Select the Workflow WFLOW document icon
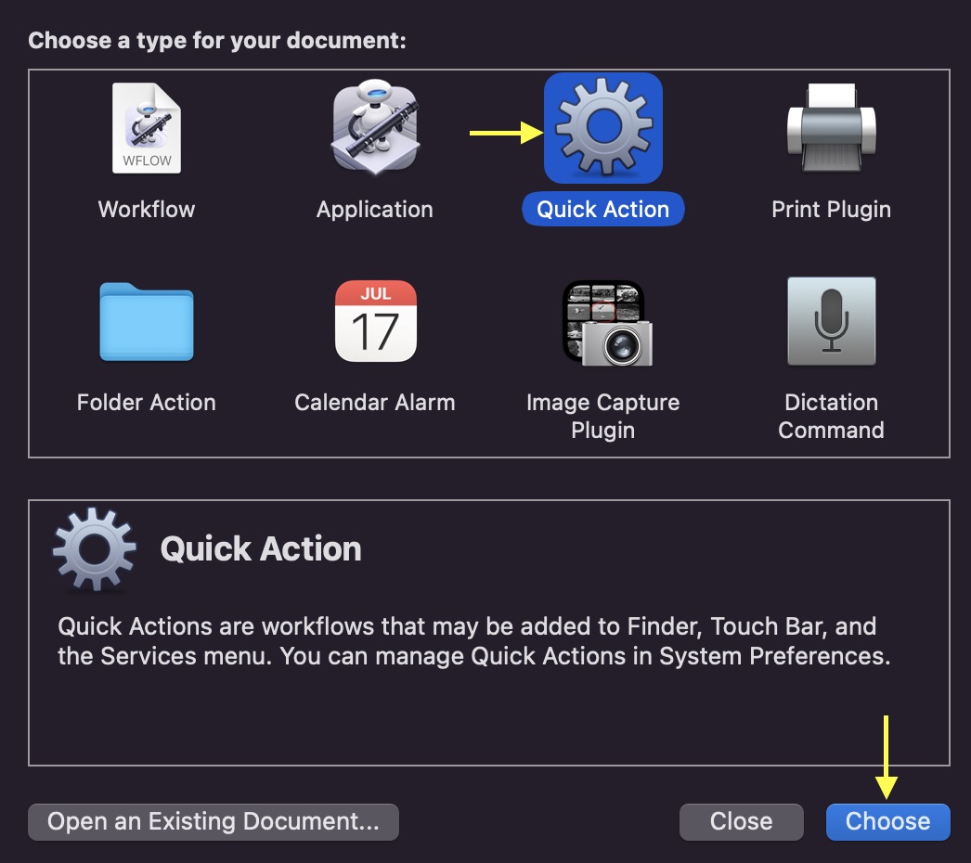Screen dimensions: 971x863 (147, 128)
